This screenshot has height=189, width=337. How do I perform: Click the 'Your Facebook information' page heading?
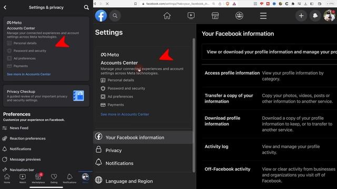pyautogui.click(x=237, y=34)
